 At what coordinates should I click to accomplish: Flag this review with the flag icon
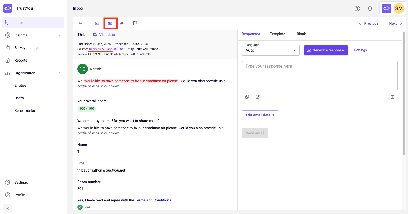(135, 23)
